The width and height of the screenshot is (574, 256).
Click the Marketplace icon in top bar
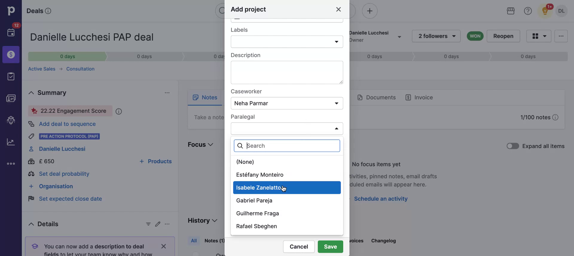[x=511, y=11]
